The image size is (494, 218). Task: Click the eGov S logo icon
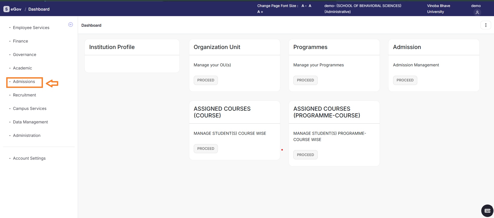coord(6,9)
